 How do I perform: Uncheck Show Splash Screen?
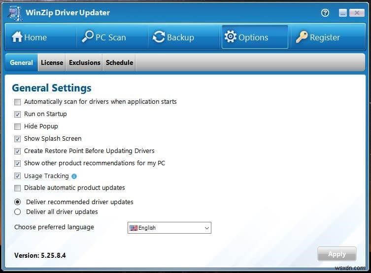tap(18, 139)
